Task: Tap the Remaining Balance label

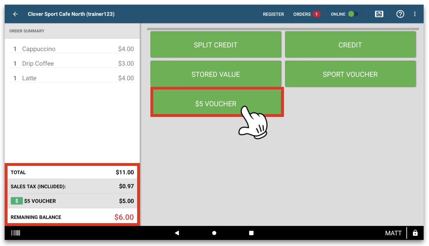Action: pos(36,217)
